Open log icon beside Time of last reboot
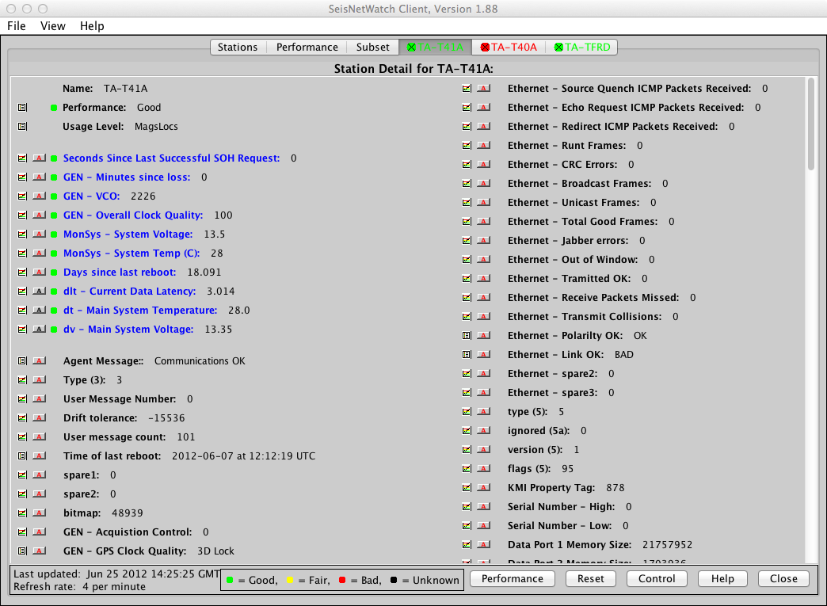The image size is (827, 606). tap(22, 456)
